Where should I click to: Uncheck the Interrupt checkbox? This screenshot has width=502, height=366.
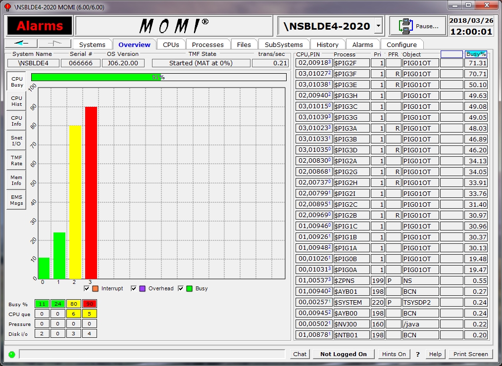[x=87, y=288]
